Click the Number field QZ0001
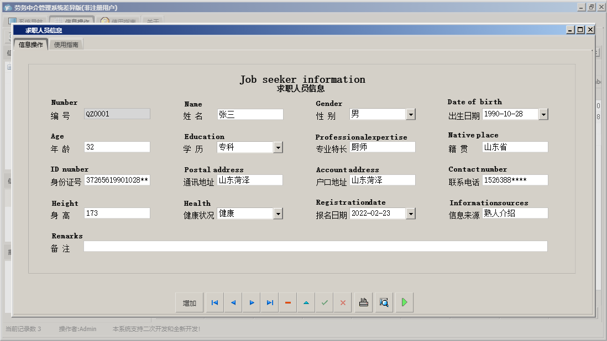This screenshot has height=341, width=607. click(117, 114)
